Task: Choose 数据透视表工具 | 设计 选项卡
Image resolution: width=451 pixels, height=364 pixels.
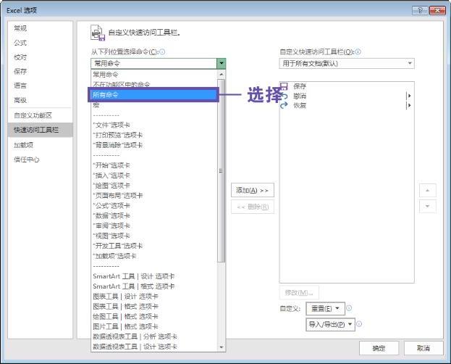Action: pyautogui.click(x=154, y=347)
